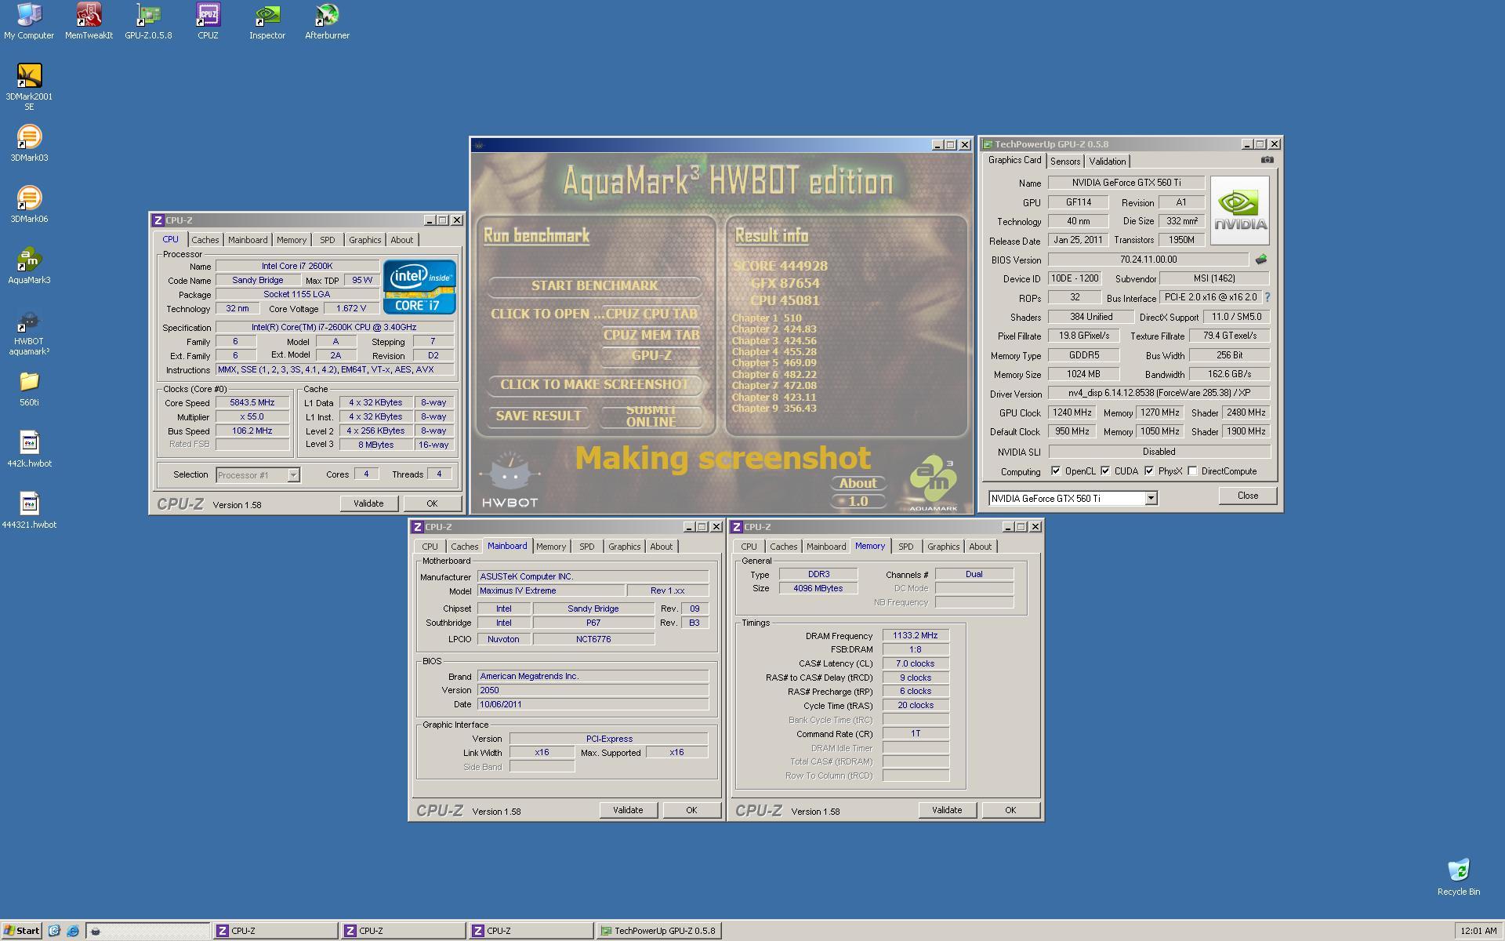Click the Bus Interface question mark

pos(1267,297)
